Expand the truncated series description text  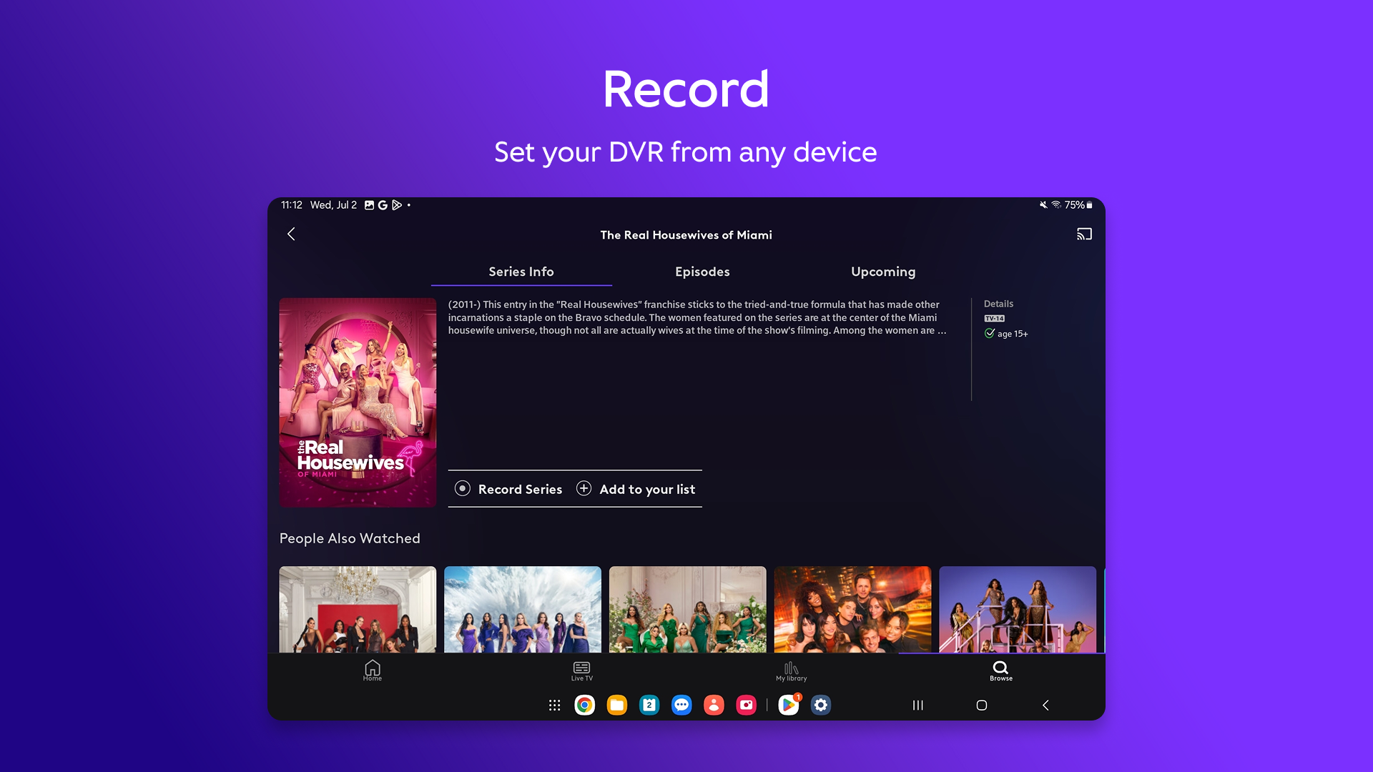pos(942,331)
